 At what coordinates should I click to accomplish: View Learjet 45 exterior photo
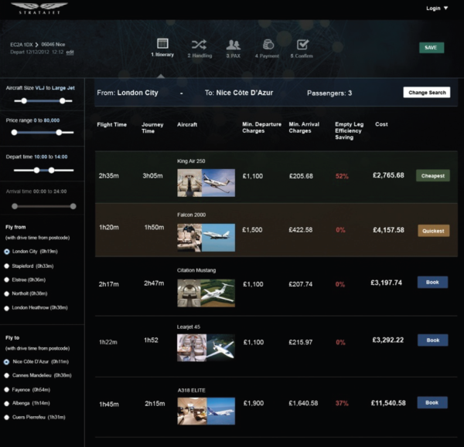(x=220, y=347)
